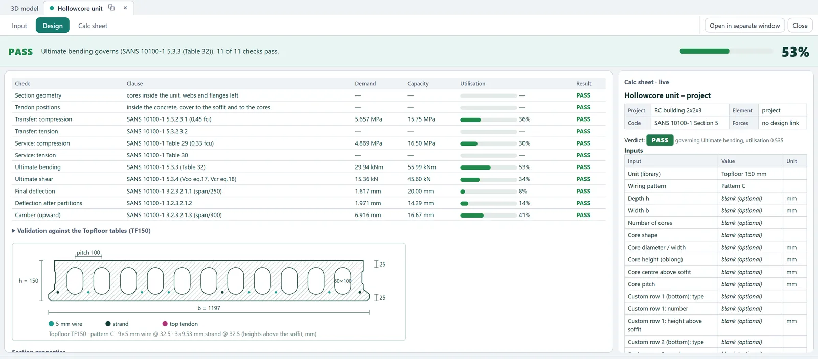Open the Input tab
The width and height of the screenshot is (818, 359).
pos(19,26)
